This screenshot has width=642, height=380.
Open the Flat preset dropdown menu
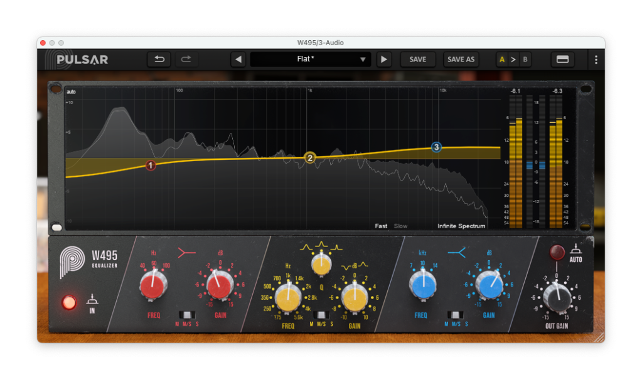tap(311, 60)
